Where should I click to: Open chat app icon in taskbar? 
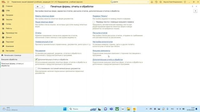pos(106,109)
